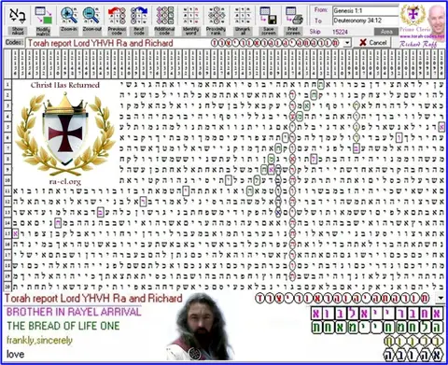448x365 pixels.
Task: Click the Cancel button
Action: [372, 43]
